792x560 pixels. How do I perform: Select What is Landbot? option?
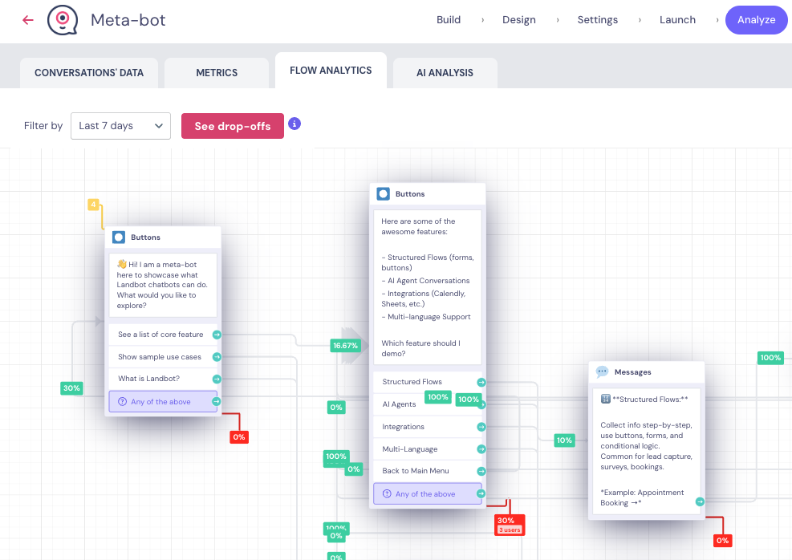[x=163, y=379]
